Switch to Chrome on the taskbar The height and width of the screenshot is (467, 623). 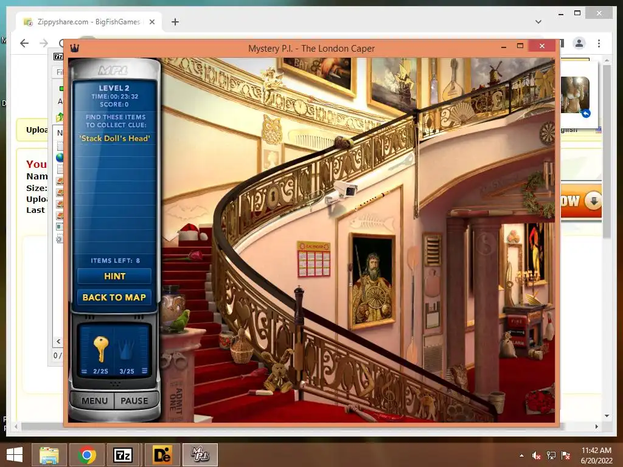point(86,455)
